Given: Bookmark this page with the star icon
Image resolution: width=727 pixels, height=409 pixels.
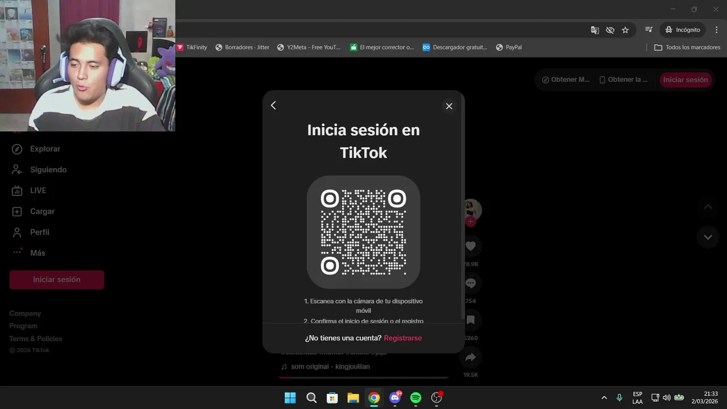Looking at the screenshot, I should [625, 30].
